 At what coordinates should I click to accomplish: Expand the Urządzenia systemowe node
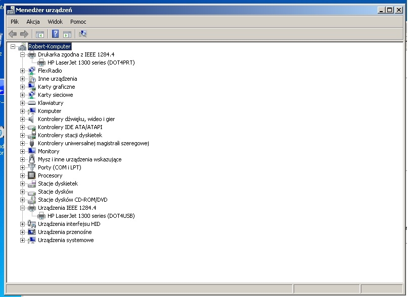coord(22,240)
